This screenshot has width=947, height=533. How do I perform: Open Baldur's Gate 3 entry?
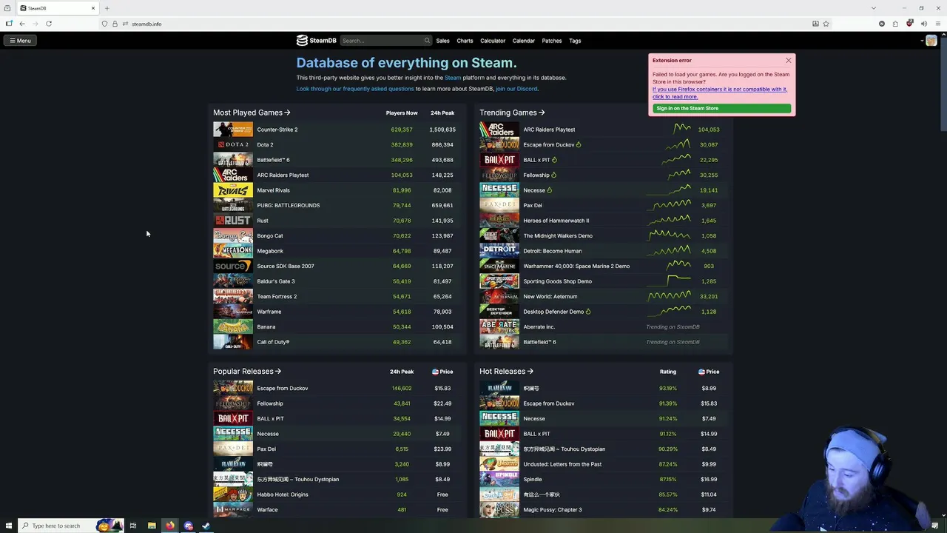click(276, 281)
